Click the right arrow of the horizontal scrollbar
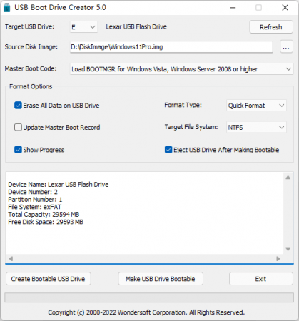 [278, 258]
